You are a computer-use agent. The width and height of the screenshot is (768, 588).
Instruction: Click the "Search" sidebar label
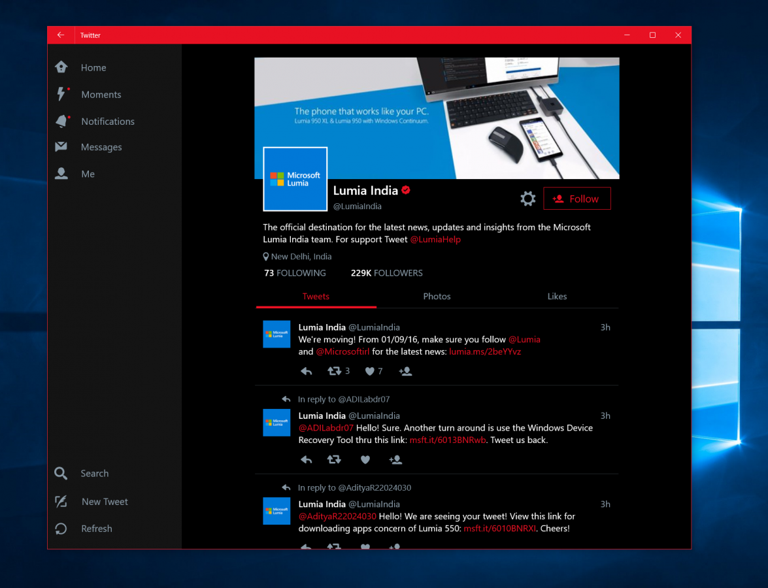[x=95, y=474]
